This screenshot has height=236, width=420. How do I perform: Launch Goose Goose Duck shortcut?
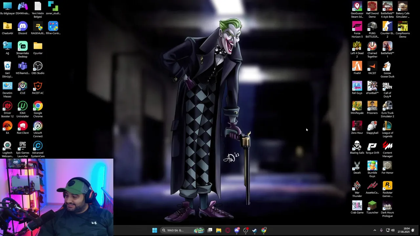[x=388, y=69]
